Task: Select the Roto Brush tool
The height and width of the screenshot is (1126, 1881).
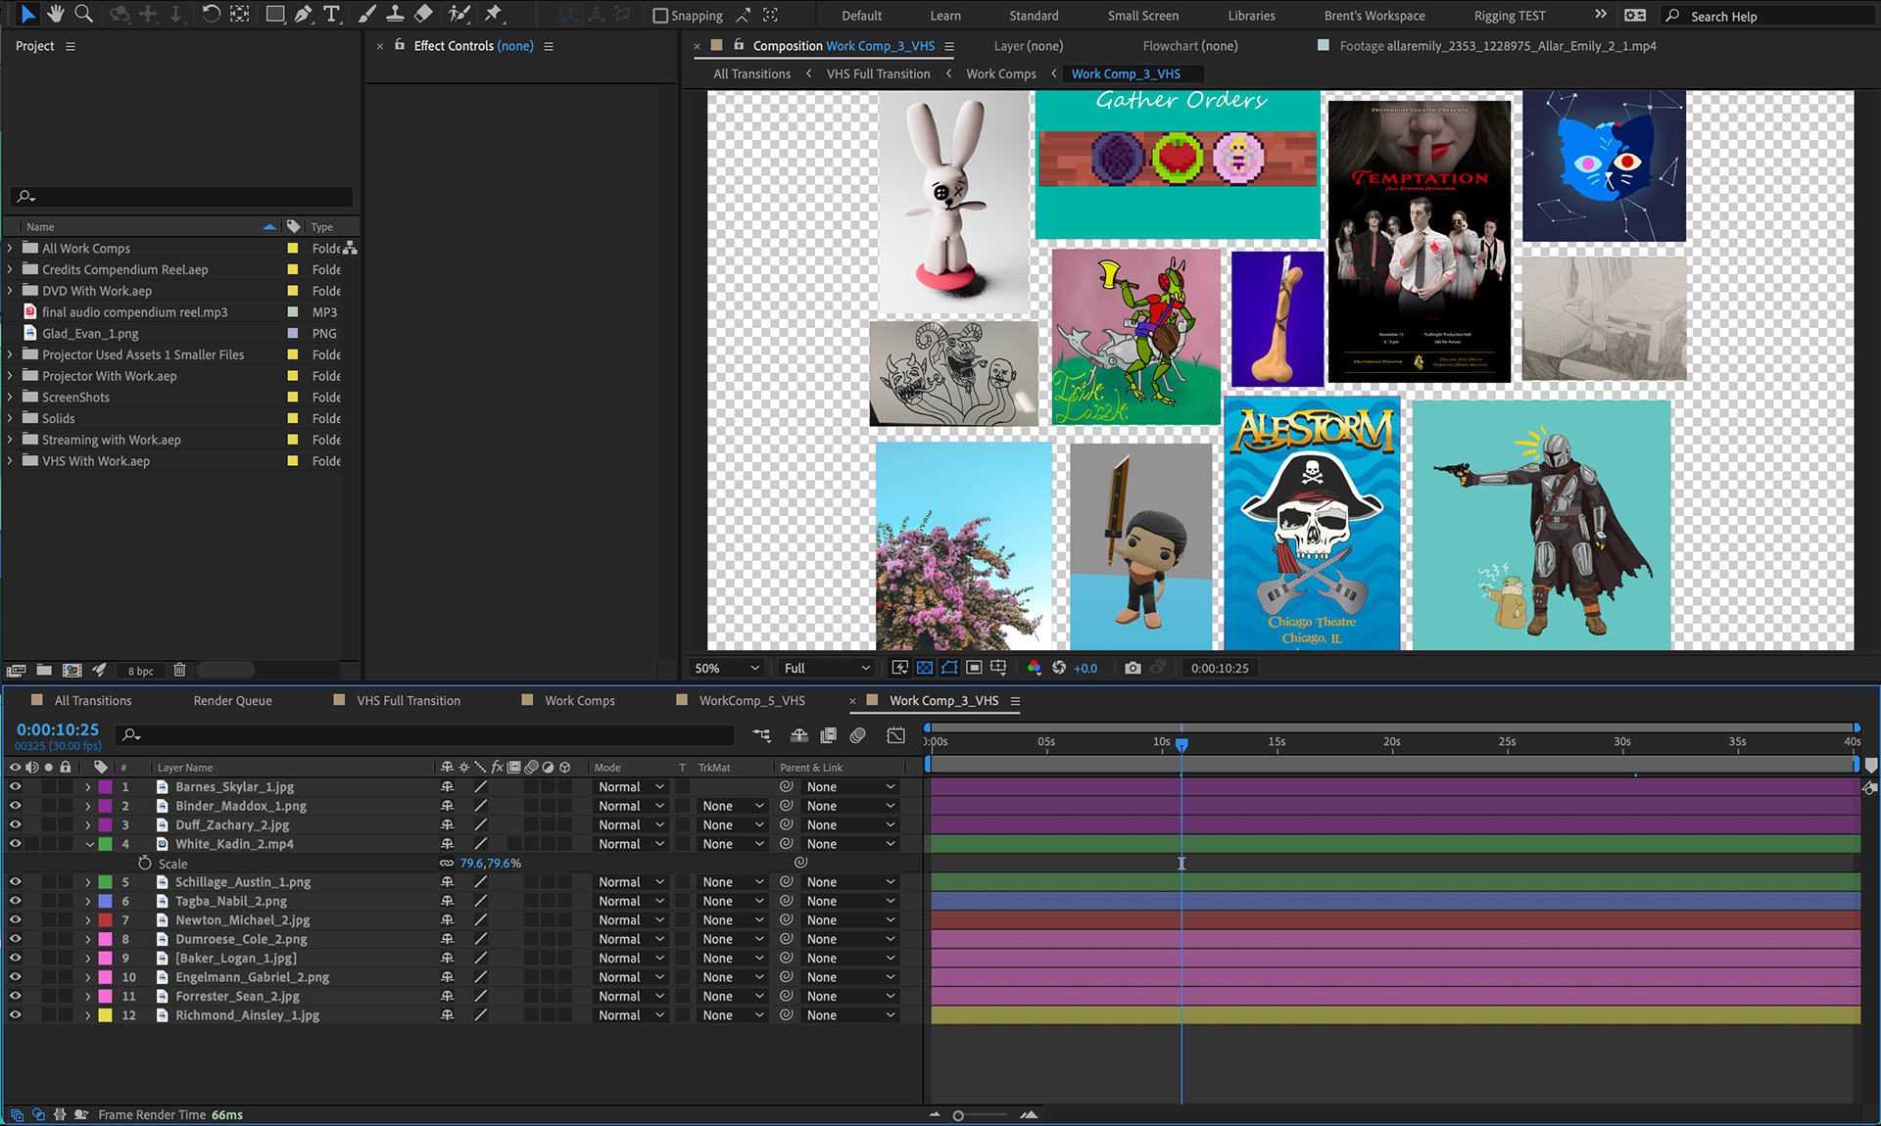Action: coord(458,14)
